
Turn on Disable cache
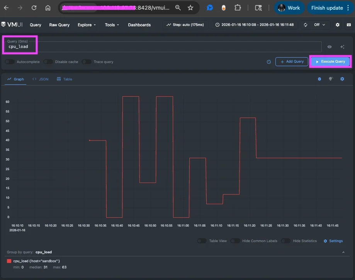tap(48, 61)
